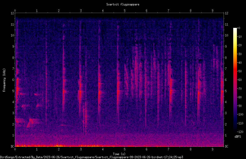Click the '-20' value on the dBFS scale
The width and height of the screenshot is (246, 159).
click(x=239, y=45)
